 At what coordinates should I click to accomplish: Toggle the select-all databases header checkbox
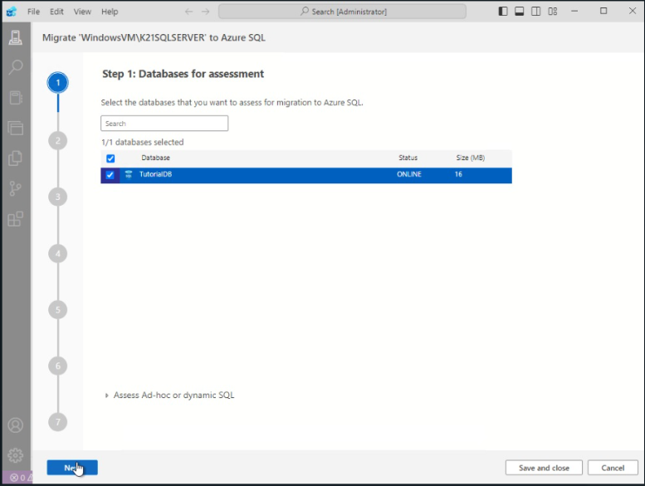110,158
